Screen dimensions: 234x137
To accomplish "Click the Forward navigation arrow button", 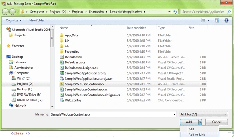I will click(12, 12).
